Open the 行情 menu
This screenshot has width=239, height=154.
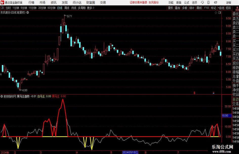point(31,3)
